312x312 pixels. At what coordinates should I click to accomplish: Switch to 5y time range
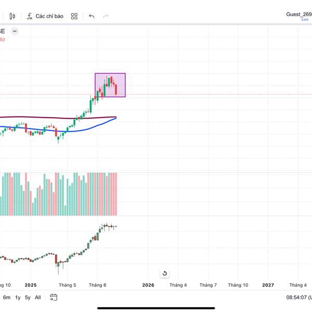(x=28, y=297)
